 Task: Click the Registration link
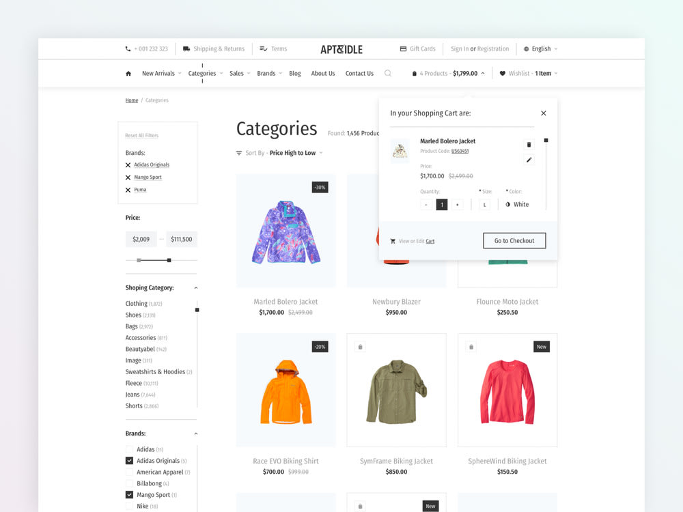coord(492,48)
